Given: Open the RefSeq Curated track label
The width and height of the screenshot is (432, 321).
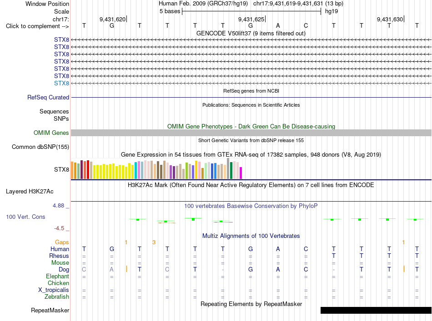Looking at the screenshot, I should click(x=48, y=97).
